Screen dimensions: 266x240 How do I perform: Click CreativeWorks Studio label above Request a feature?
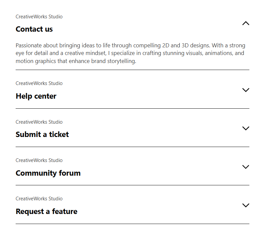coord(39,199)
